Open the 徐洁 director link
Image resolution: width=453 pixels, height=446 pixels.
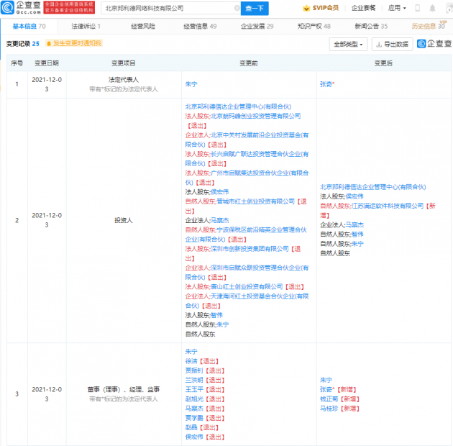coord(191,361)
